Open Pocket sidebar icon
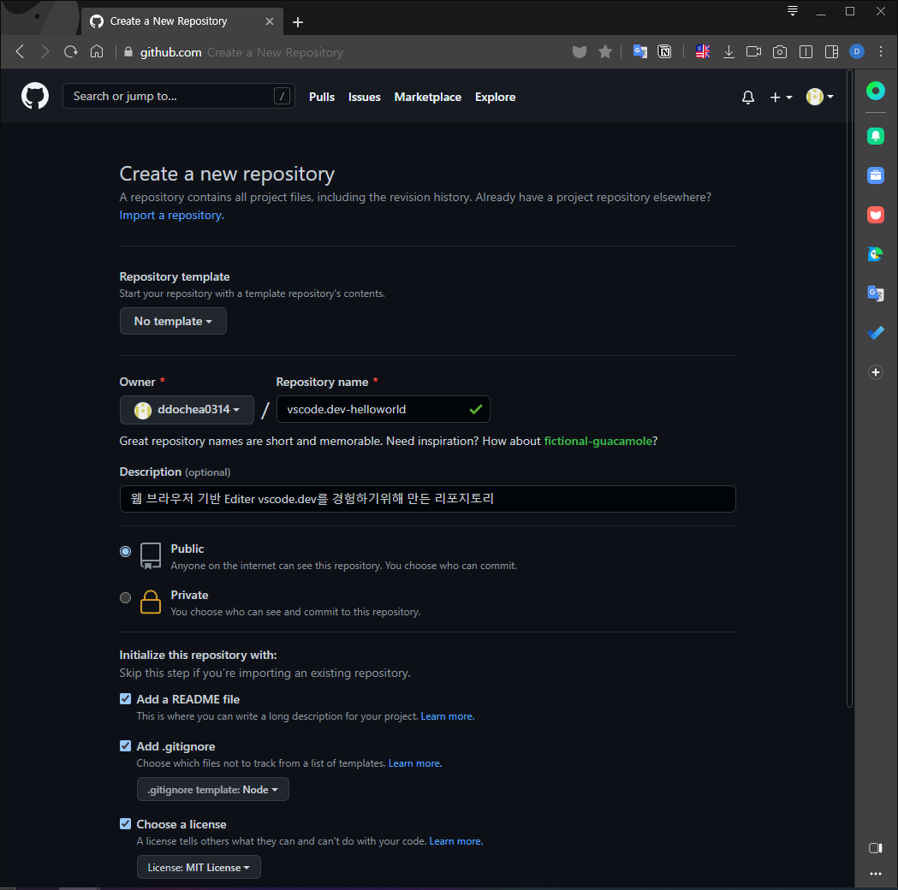This screenshot has width=898, height=890. pos(876,215)
